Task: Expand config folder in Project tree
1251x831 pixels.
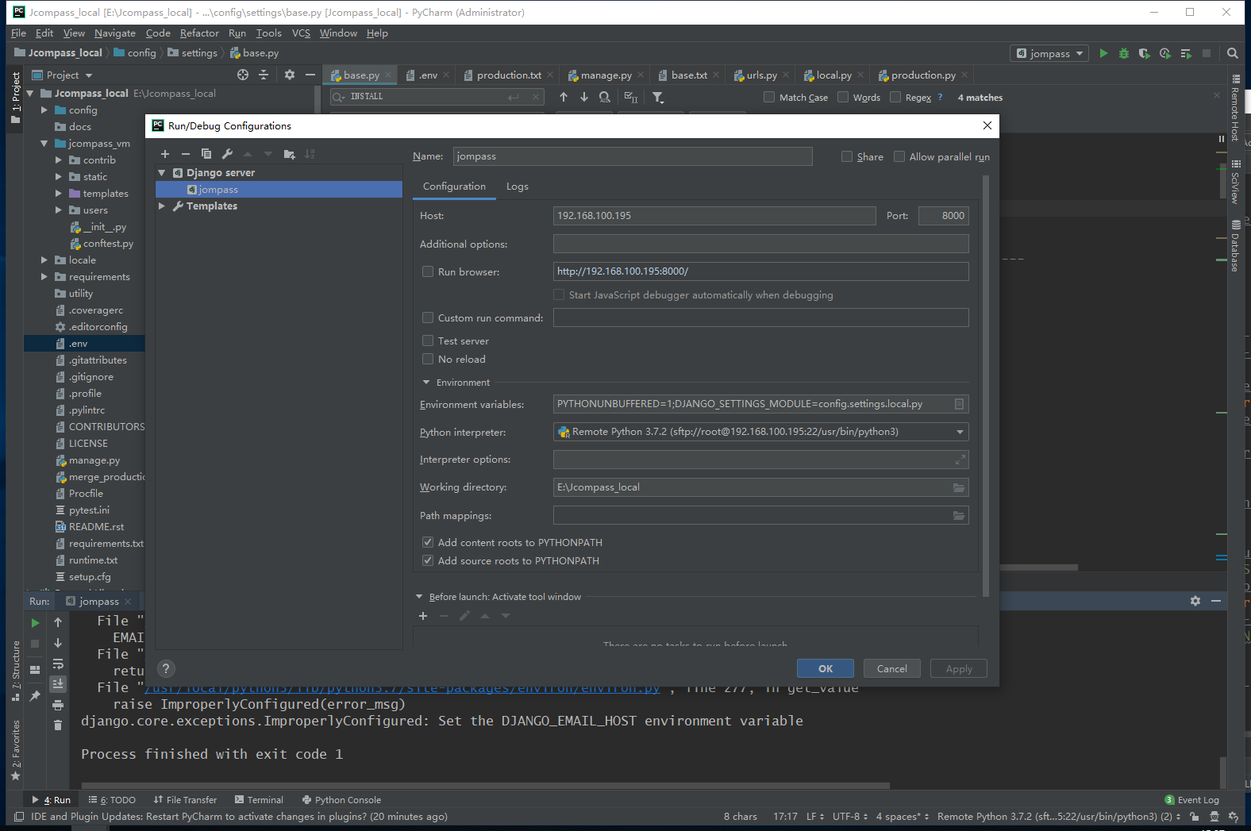Action: [44, 110]
